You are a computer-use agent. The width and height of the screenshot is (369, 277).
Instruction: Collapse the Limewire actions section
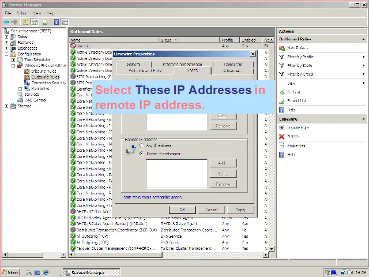364,119
